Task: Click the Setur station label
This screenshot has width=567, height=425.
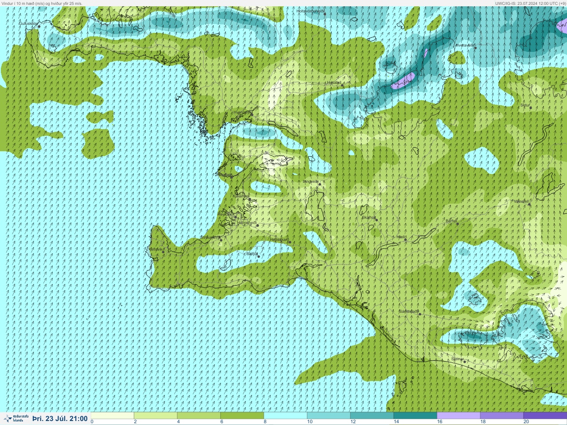Action: tap(525, 106)
